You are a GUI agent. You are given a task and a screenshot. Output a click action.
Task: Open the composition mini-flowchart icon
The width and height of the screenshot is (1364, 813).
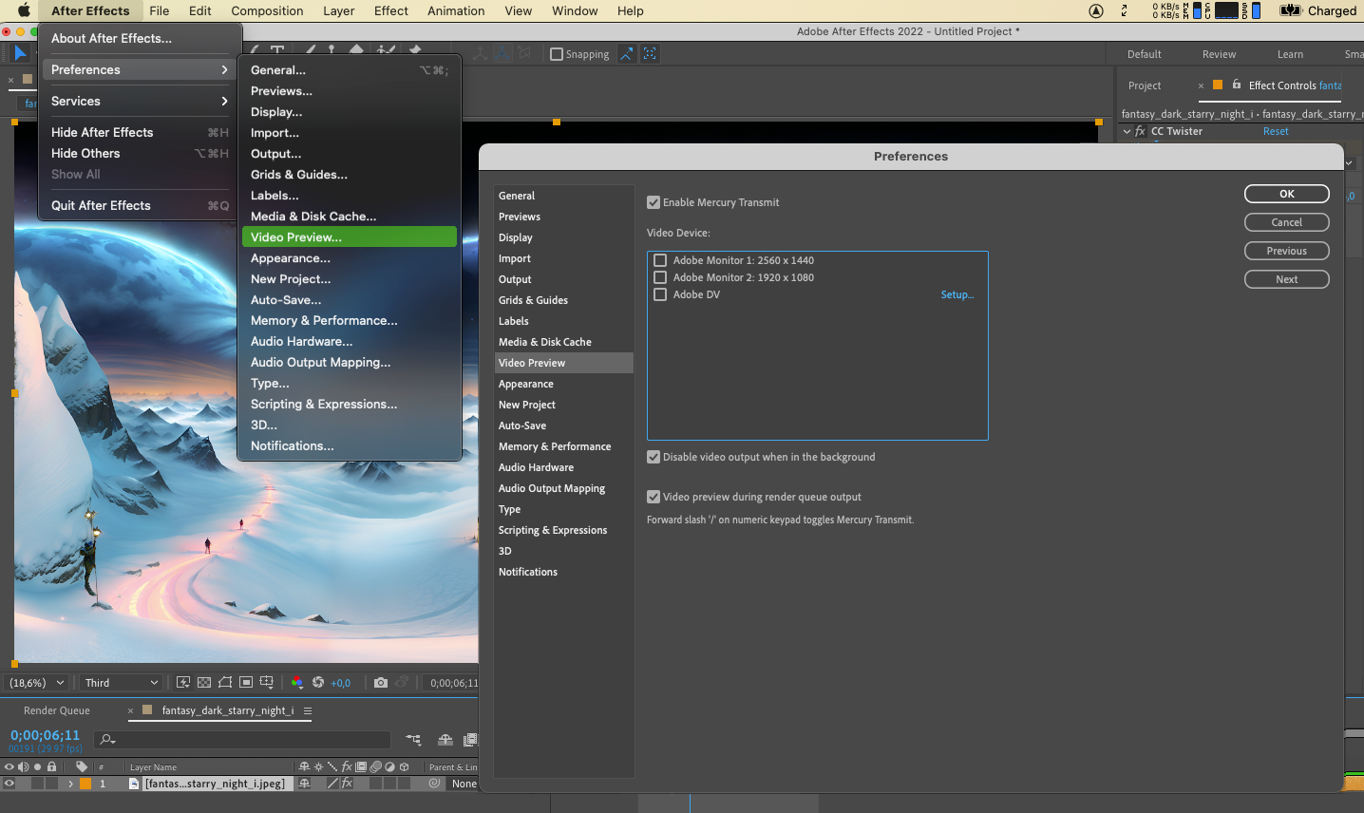click(413, 739)
